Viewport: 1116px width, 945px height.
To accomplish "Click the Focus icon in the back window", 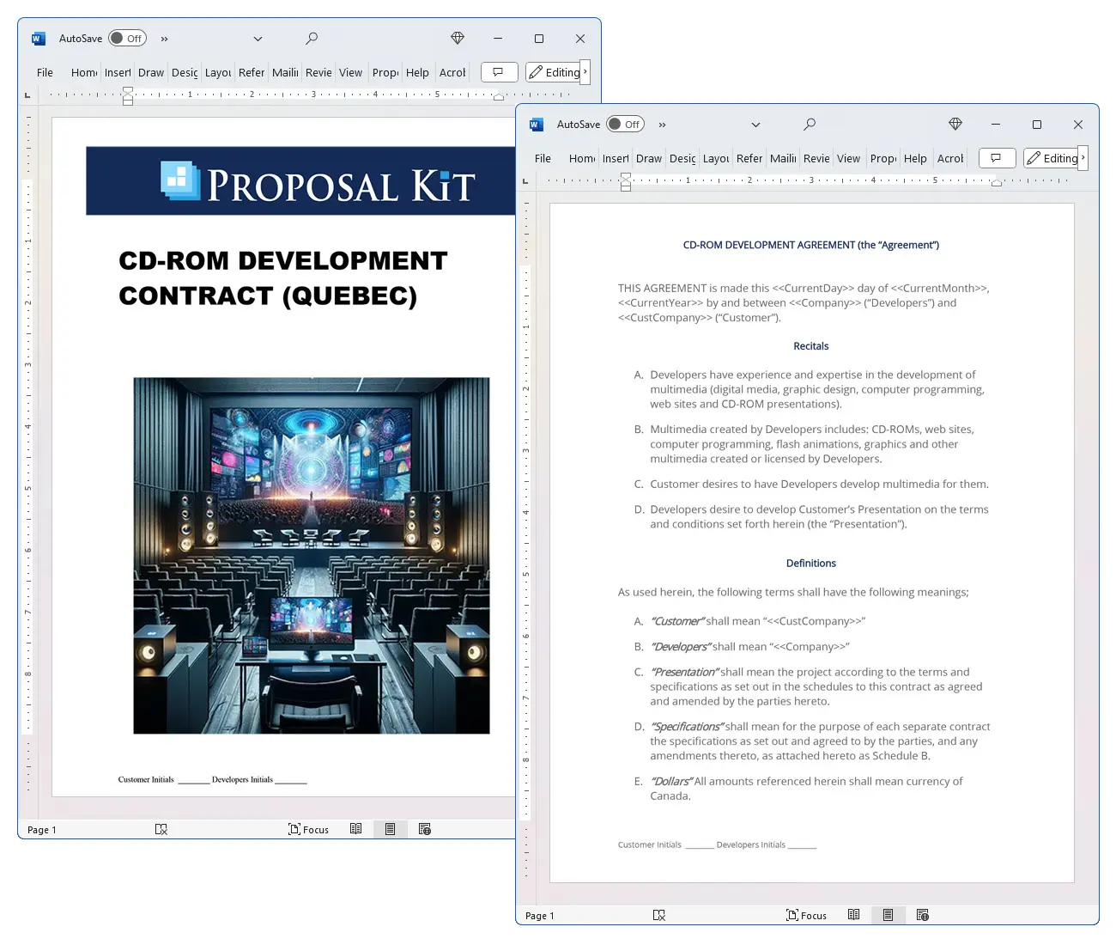I will click(308, 829).
